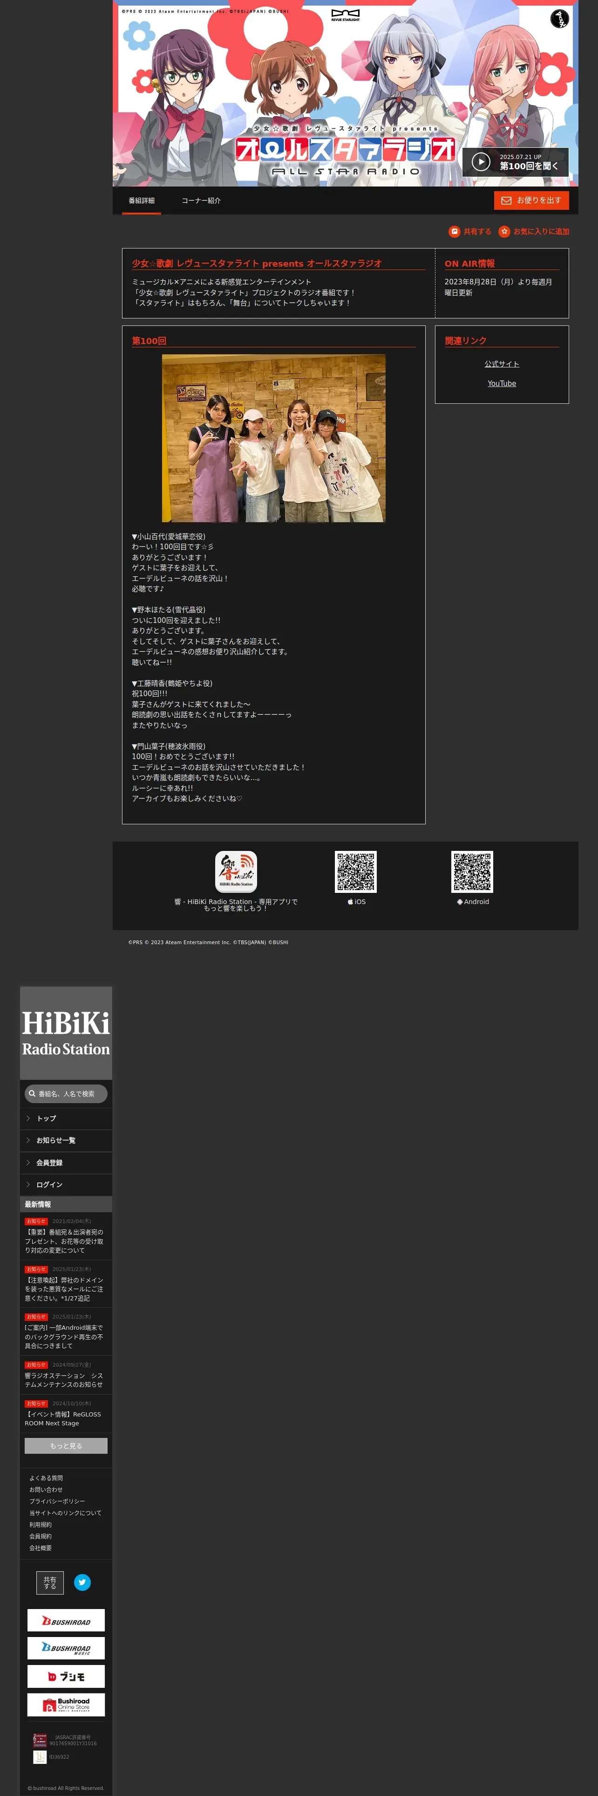The height and width of the screenshot is (1796, 598).
Task: Open トップ in the sidebar menu
Action: pyautogui.click(x=66, y=1119)
